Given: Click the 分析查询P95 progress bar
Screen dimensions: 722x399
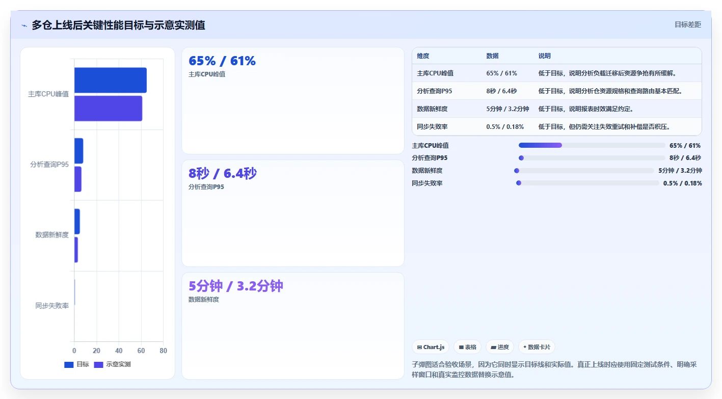Looking at the screenshot, I should click(x=592, y=158).
